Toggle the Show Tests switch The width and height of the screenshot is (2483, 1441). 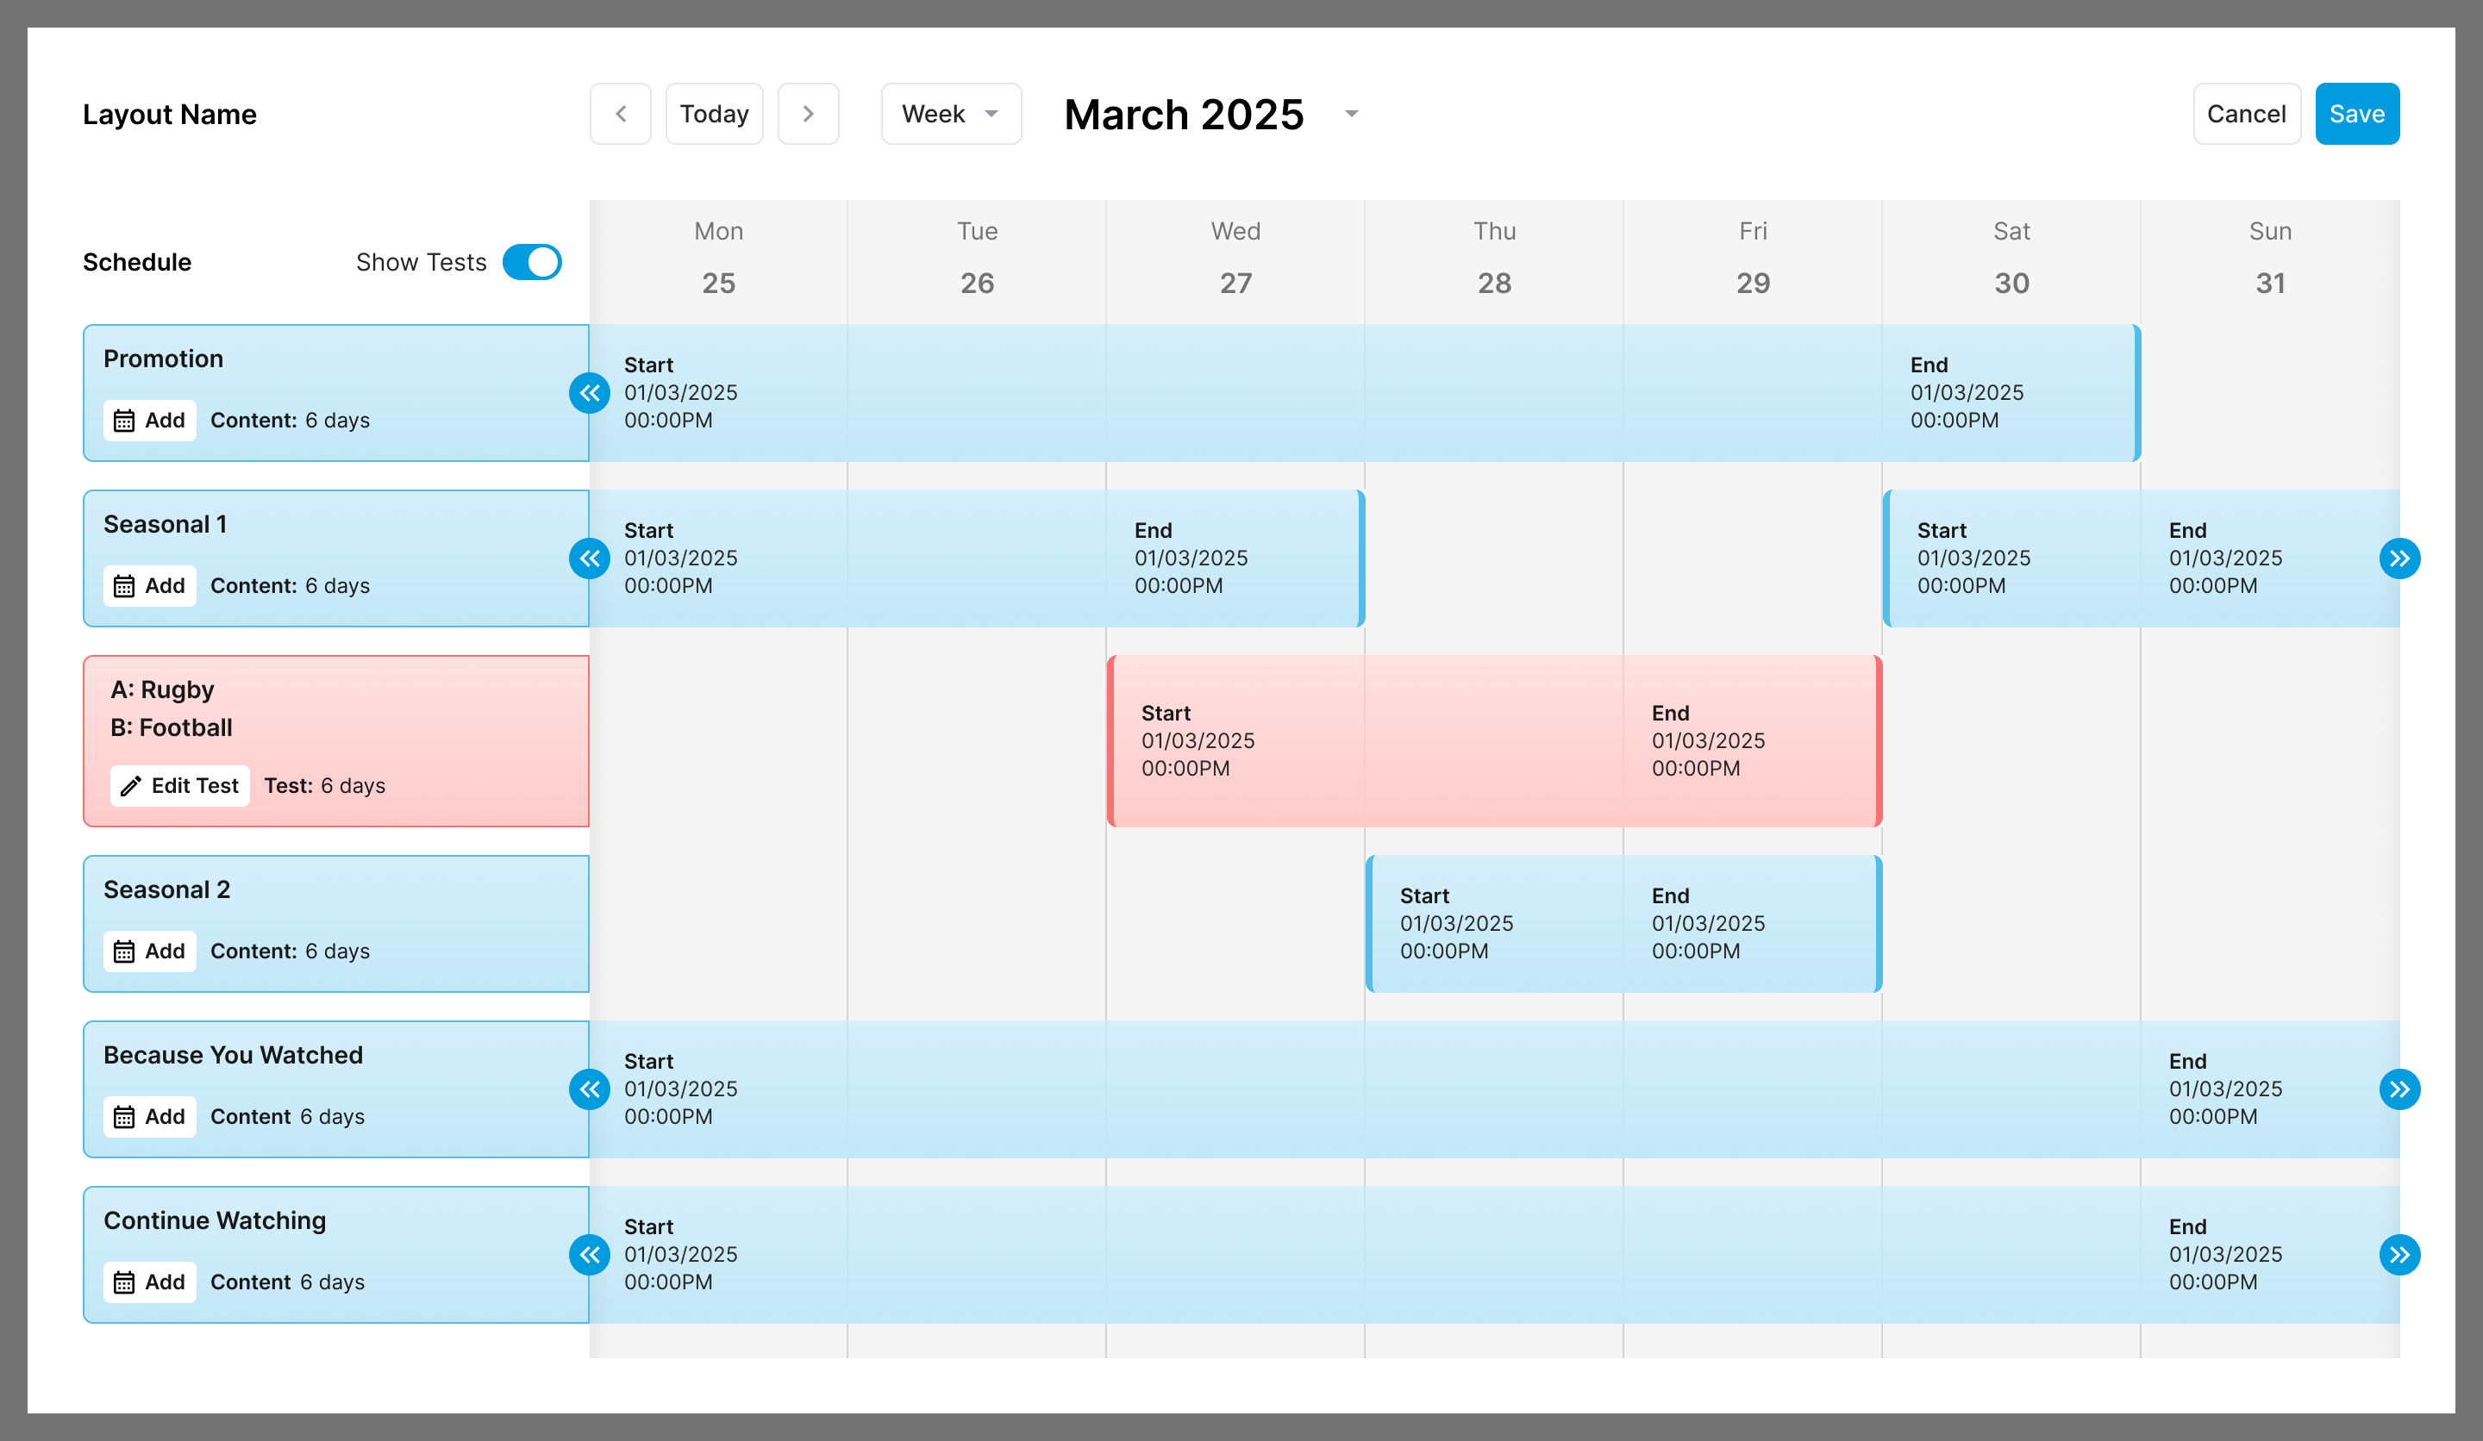tap(532, 262)
